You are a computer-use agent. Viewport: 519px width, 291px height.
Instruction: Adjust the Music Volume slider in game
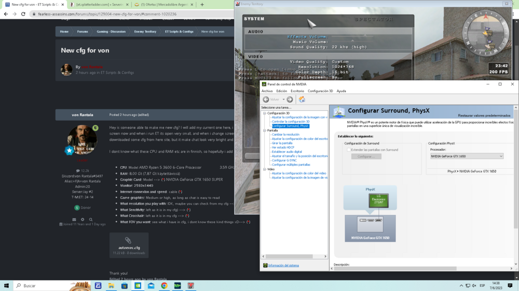[352, 41]
